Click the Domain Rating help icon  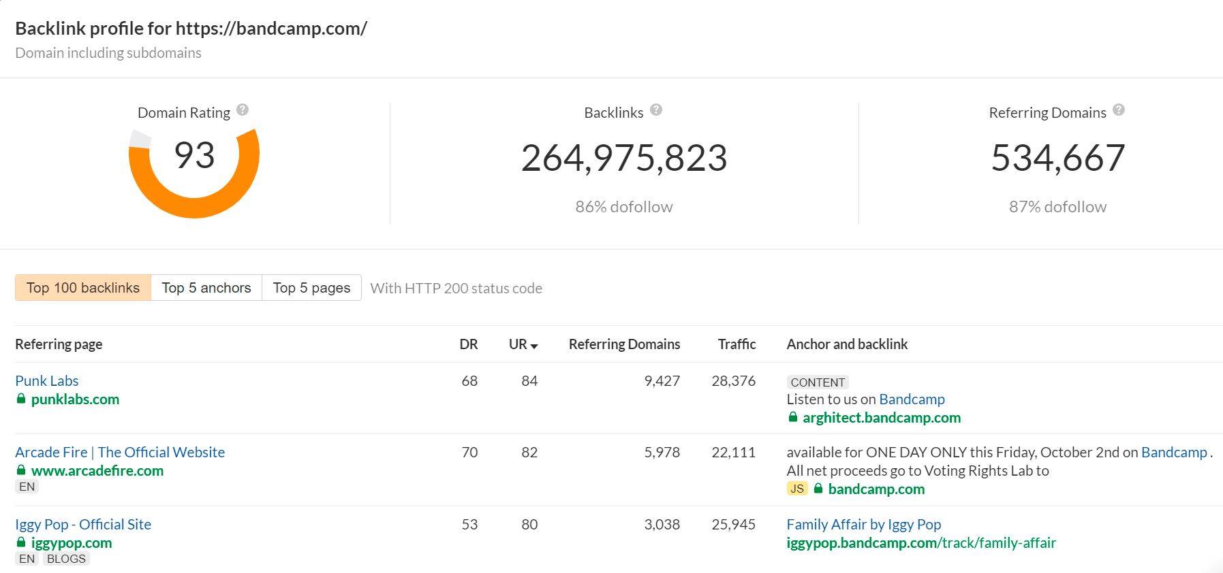coord(243,110)
